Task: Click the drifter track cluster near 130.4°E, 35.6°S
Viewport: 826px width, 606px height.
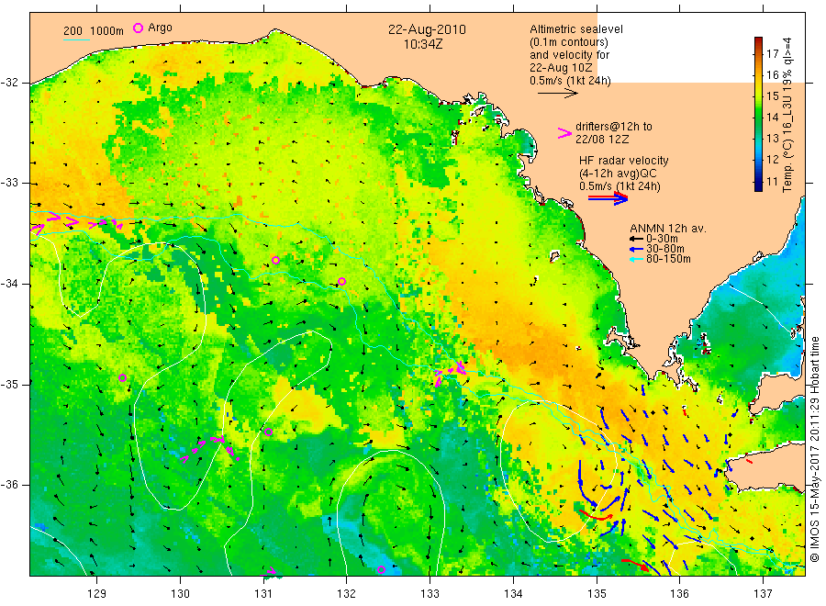Action: (209, 449)
